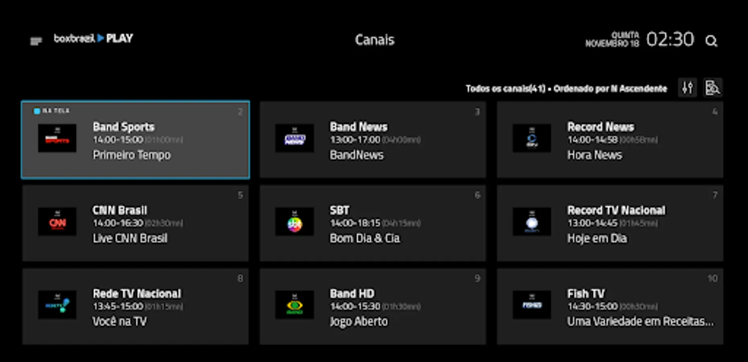This screenshot has width=748, height=362.
Task: Click the boxbrazil PLAY logo
Action: (93, 39)
